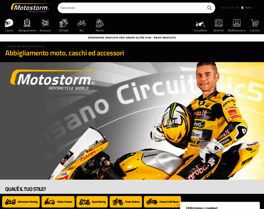Select the Classic Café Racer style button

coord(162,202)
